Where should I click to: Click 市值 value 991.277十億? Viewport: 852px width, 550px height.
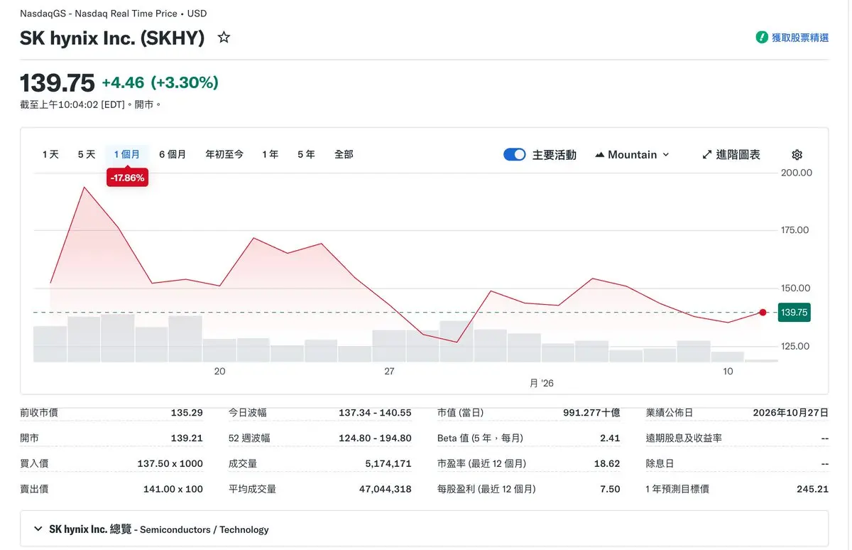pos(591,413)
